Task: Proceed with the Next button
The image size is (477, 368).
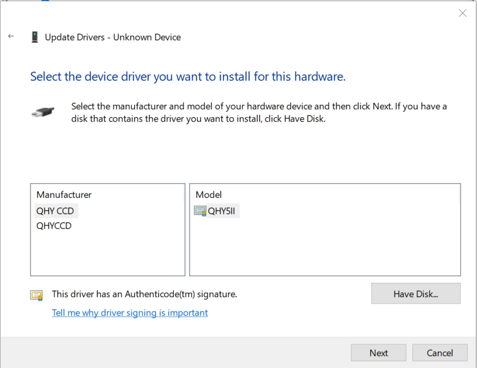Action: point(378,353)
